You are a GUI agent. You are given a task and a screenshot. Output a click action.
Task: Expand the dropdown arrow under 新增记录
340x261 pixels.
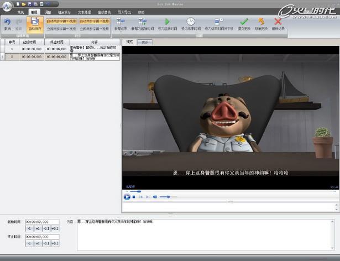point(121,32)
